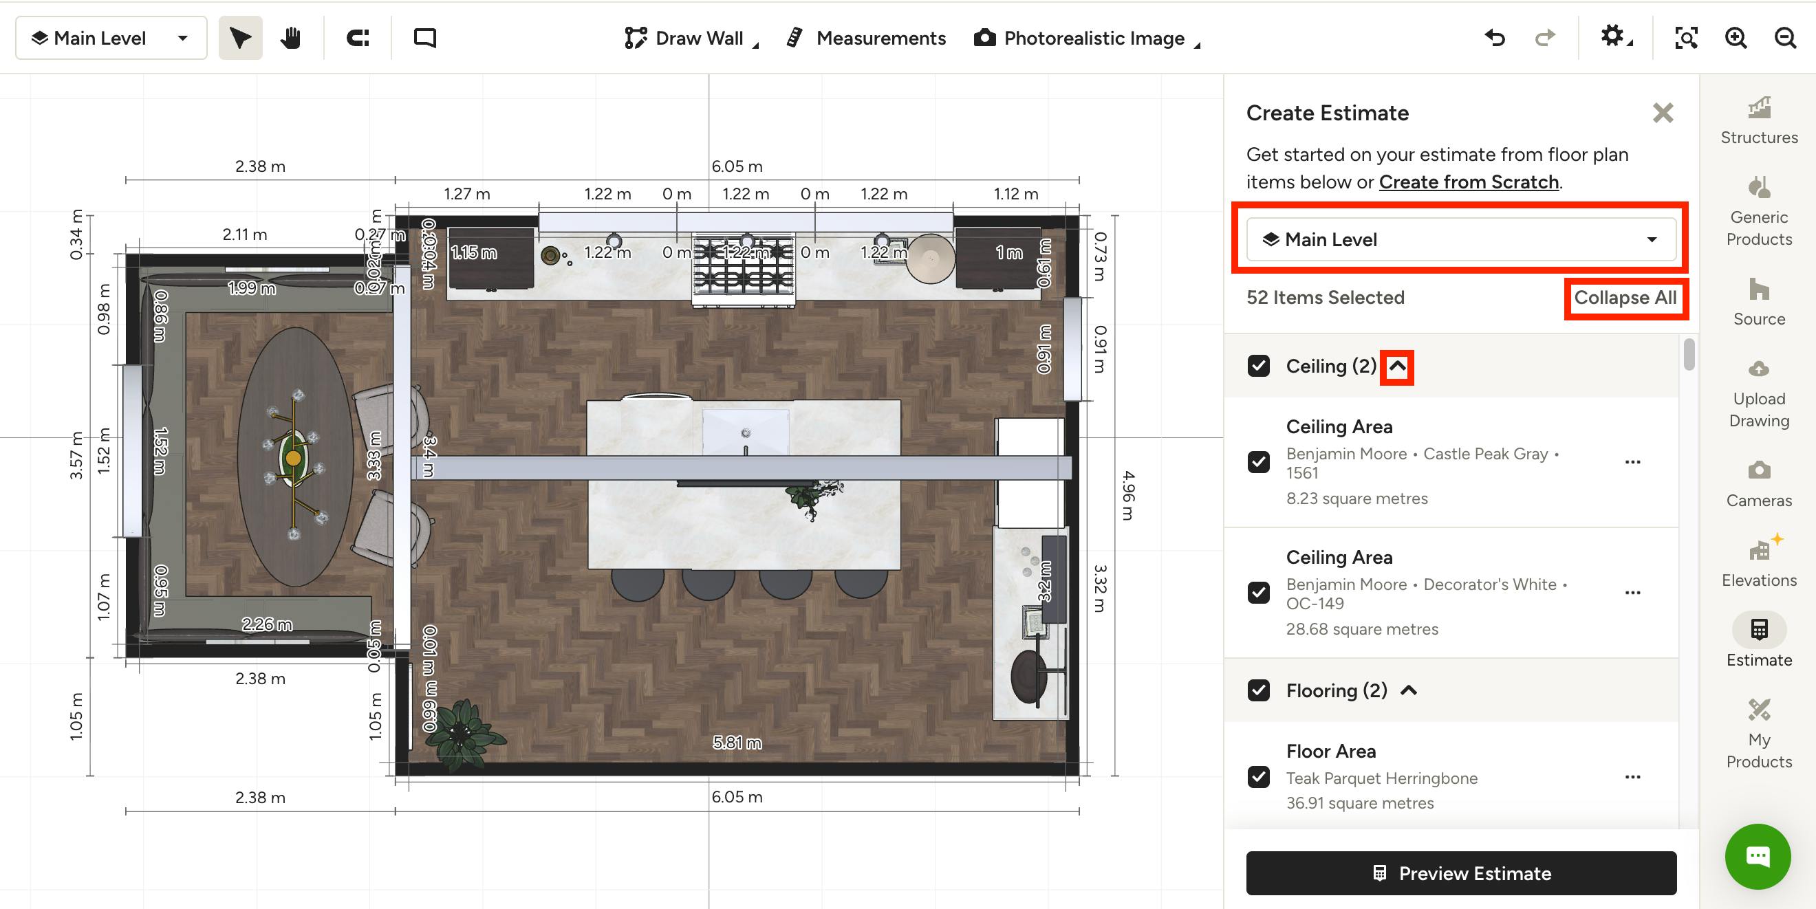Uncheck Castle Peak Gray ceiling area

(x=1258, y=462)
